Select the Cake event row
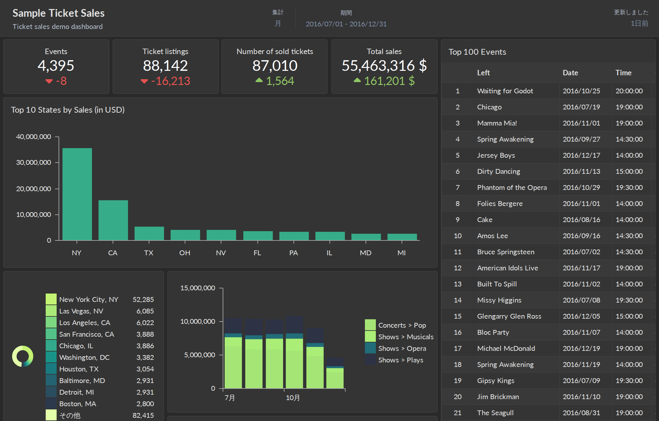 pyautogui.click(x=548, y=220)
